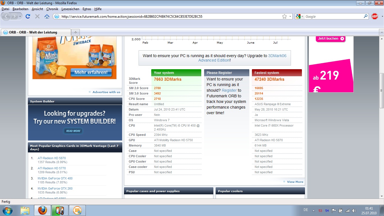
Task: Click the Your system header
Action: click(176, 73)
